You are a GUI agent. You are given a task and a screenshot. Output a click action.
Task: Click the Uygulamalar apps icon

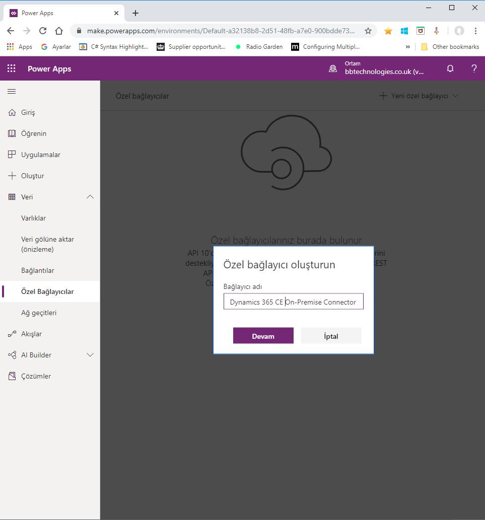point(12,155)
